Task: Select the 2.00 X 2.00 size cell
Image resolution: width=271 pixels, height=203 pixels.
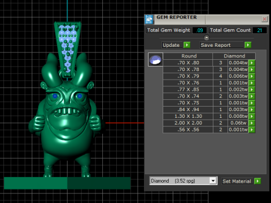Action: pyautogui.click(x=188, y=123)
